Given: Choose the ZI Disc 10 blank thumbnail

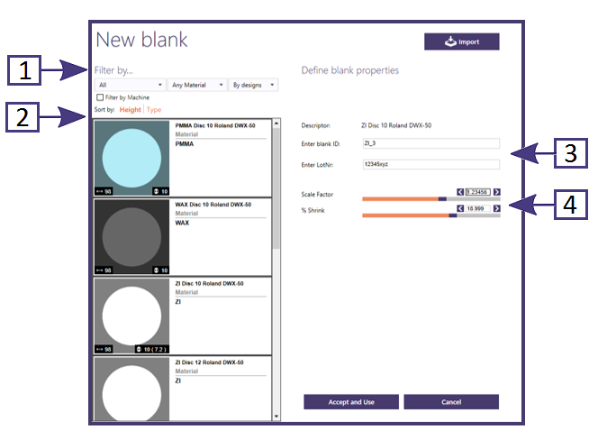Looking at the screenshot, I should coord(132,316).
